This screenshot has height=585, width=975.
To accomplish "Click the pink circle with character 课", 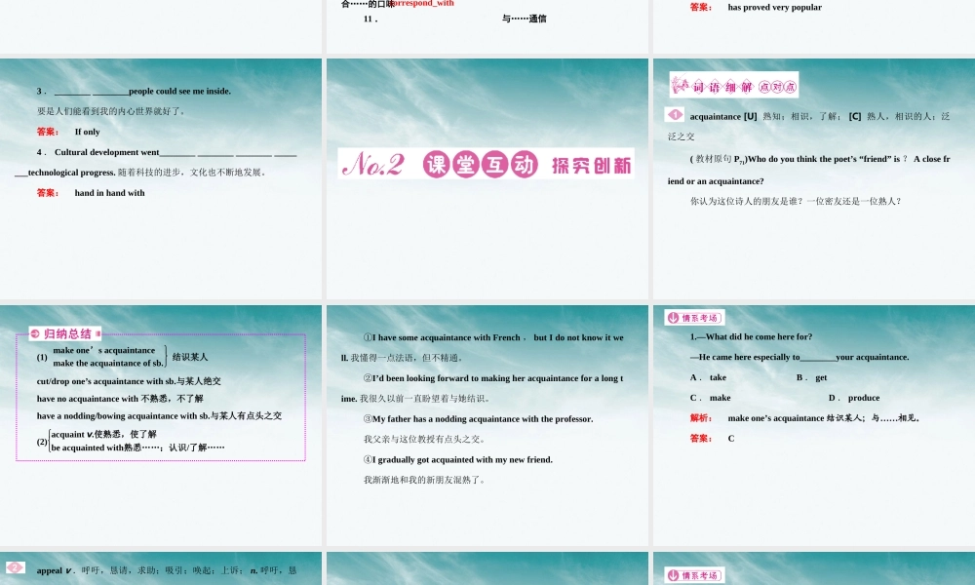I will click(x=437, y=165).
